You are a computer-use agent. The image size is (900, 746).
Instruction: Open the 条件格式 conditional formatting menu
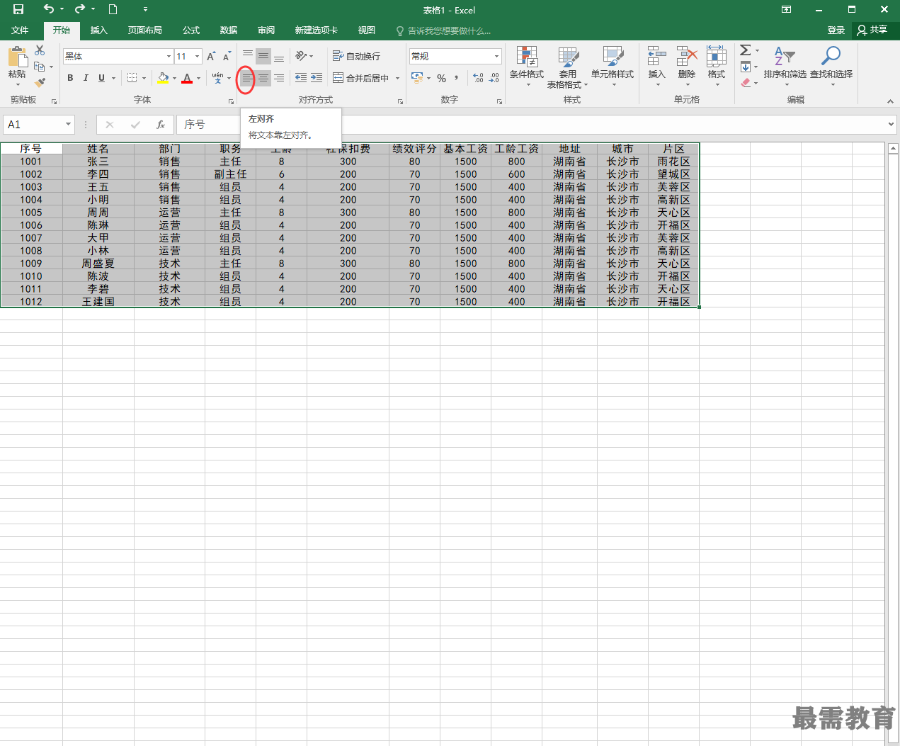pyautogui.click(x=527, y=67)
